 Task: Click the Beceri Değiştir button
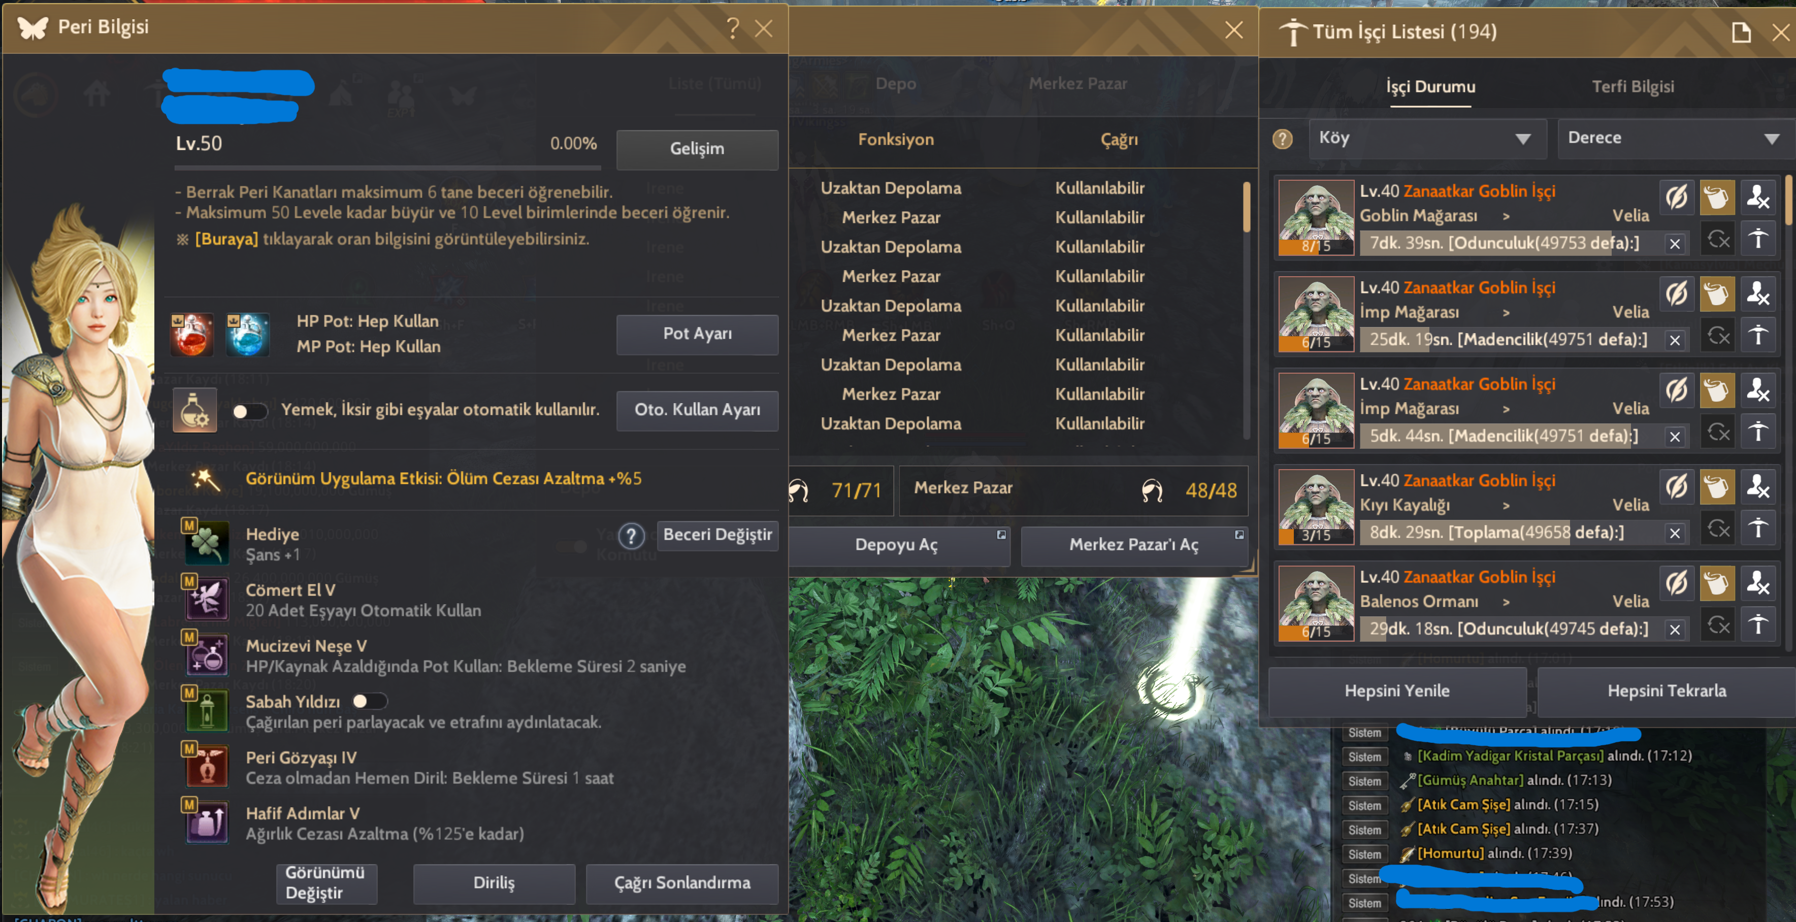point(717,535)
